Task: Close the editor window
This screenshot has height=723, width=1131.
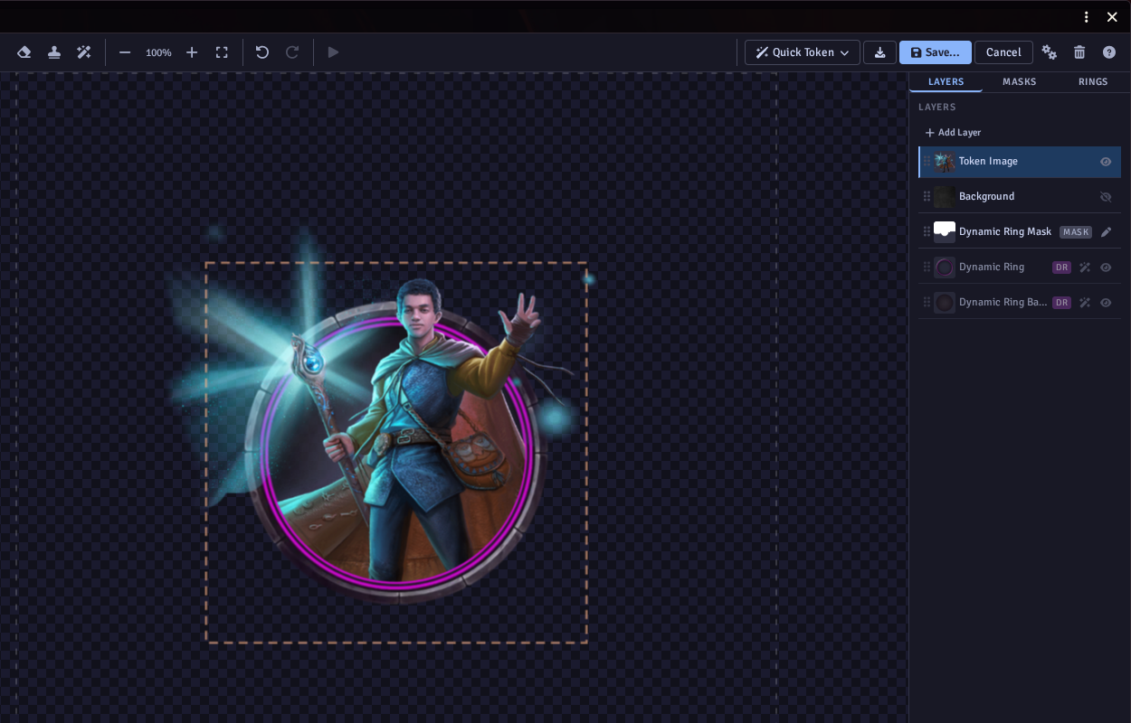Action: [1112, 17]
